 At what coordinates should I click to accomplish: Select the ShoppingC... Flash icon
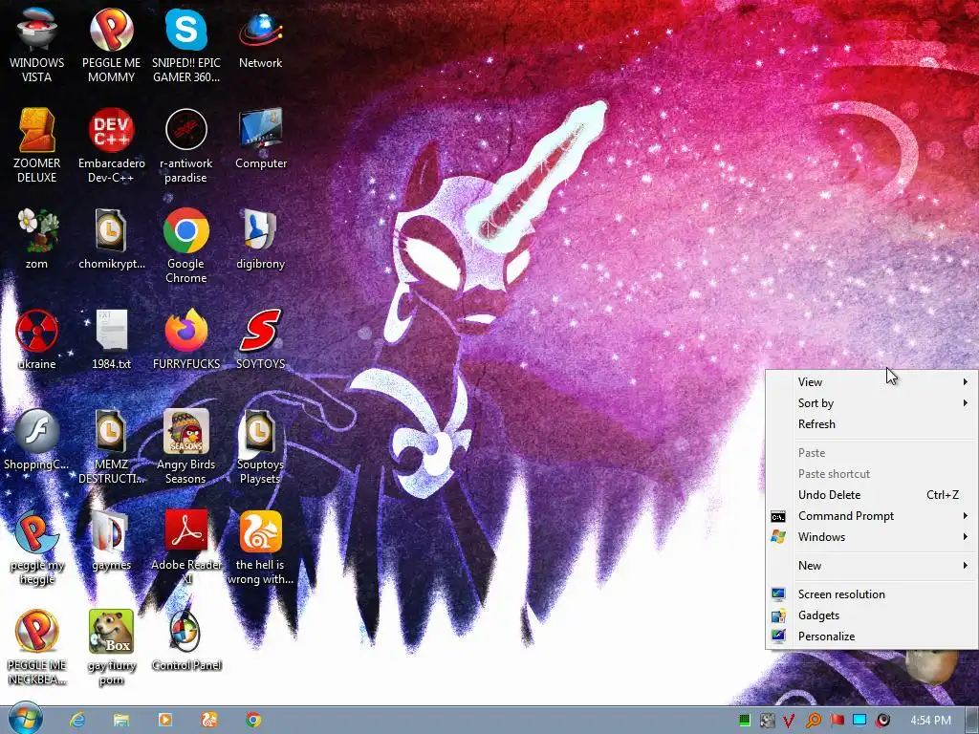(37, 440)
